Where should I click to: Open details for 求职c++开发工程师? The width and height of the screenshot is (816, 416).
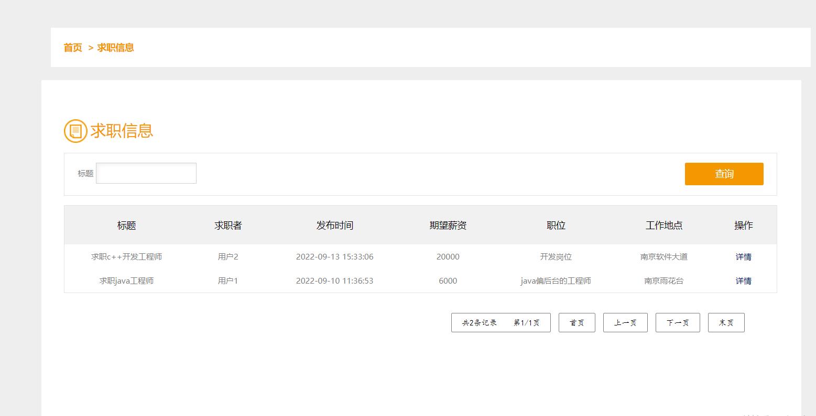(743, 256)
